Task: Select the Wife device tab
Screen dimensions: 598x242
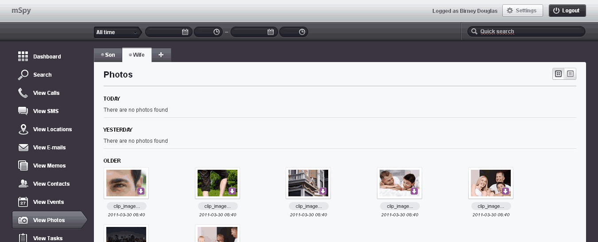Action: click(x=137, y=55)
